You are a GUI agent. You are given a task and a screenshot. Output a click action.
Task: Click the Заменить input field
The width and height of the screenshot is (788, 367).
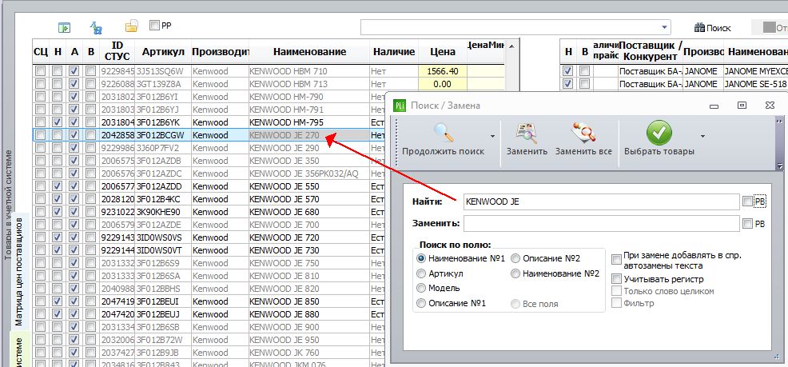601,223
